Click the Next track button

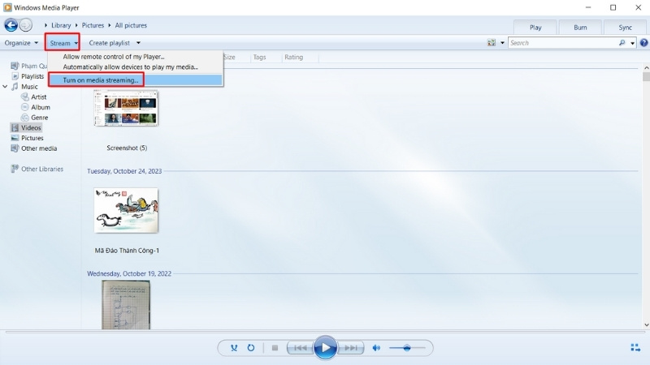tap(351, 348)
